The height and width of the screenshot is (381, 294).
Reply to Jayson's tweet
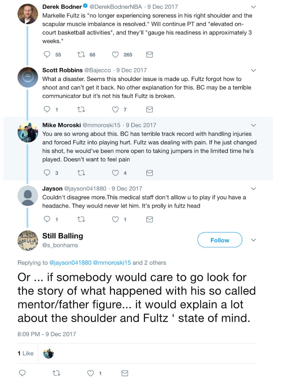(x=47, y=219)
